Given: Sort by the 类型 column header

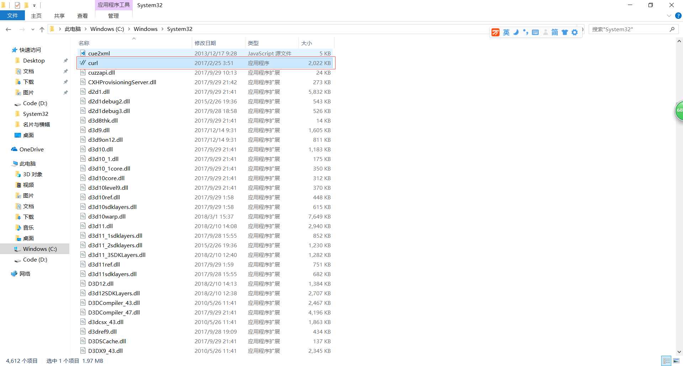Looking at the screenshot, I should point(272,43).
